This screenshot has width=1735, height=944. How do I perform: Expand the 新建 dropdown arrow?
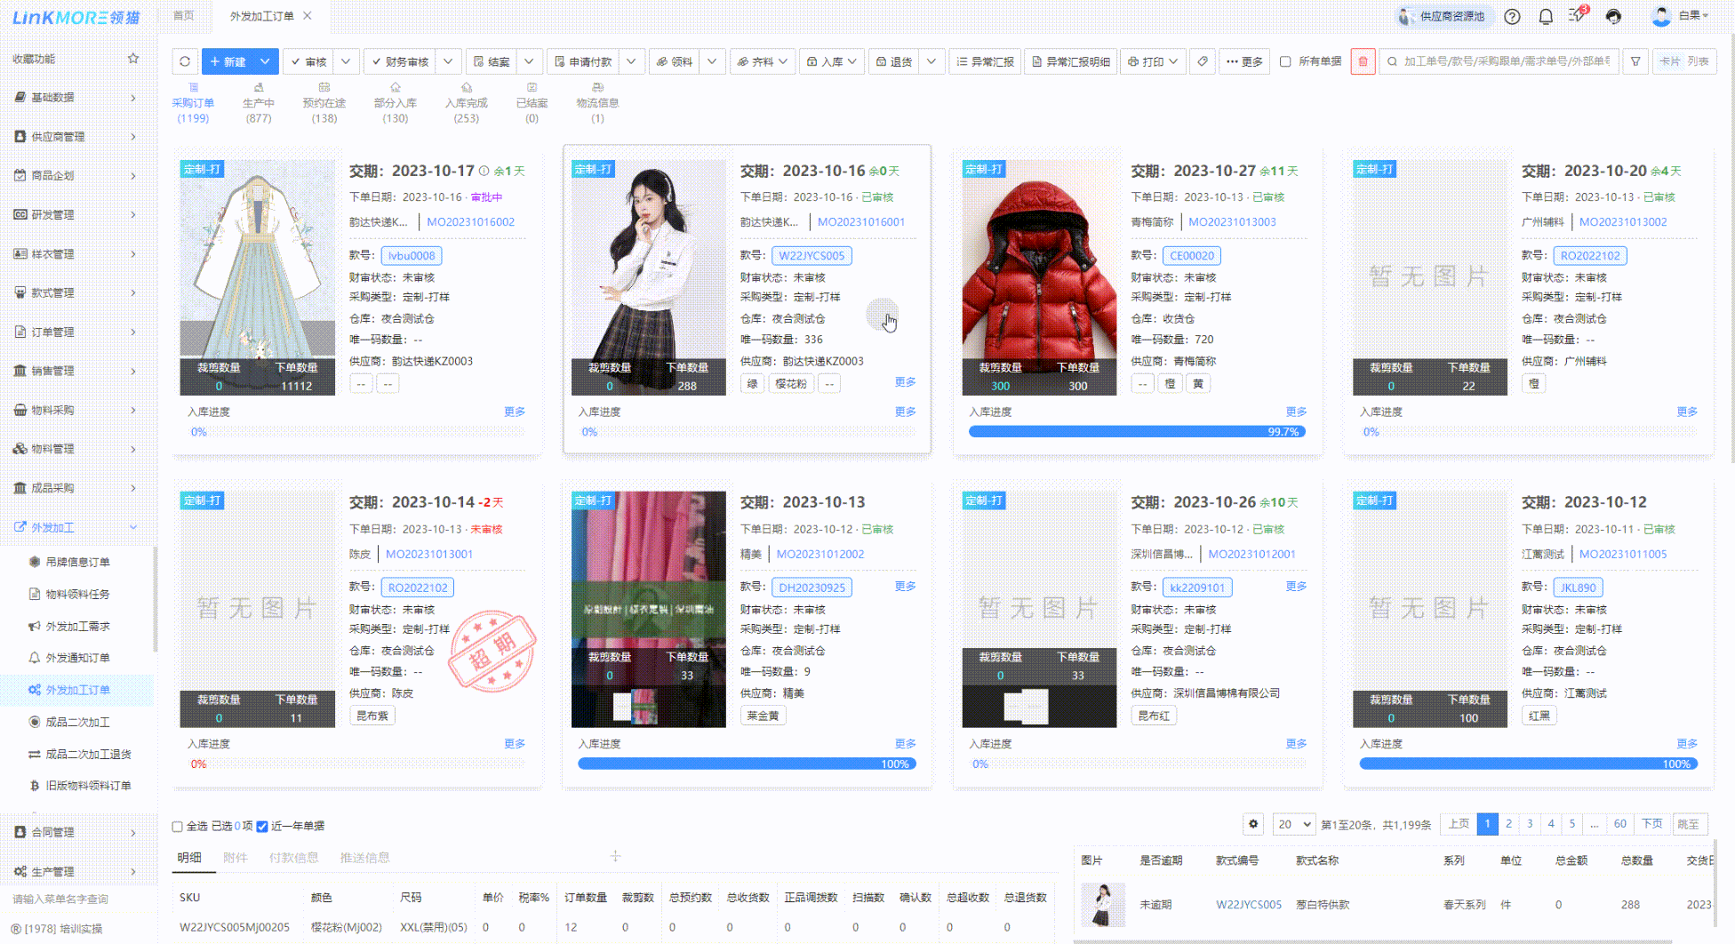pyautogui.click(x=265, y=61)
